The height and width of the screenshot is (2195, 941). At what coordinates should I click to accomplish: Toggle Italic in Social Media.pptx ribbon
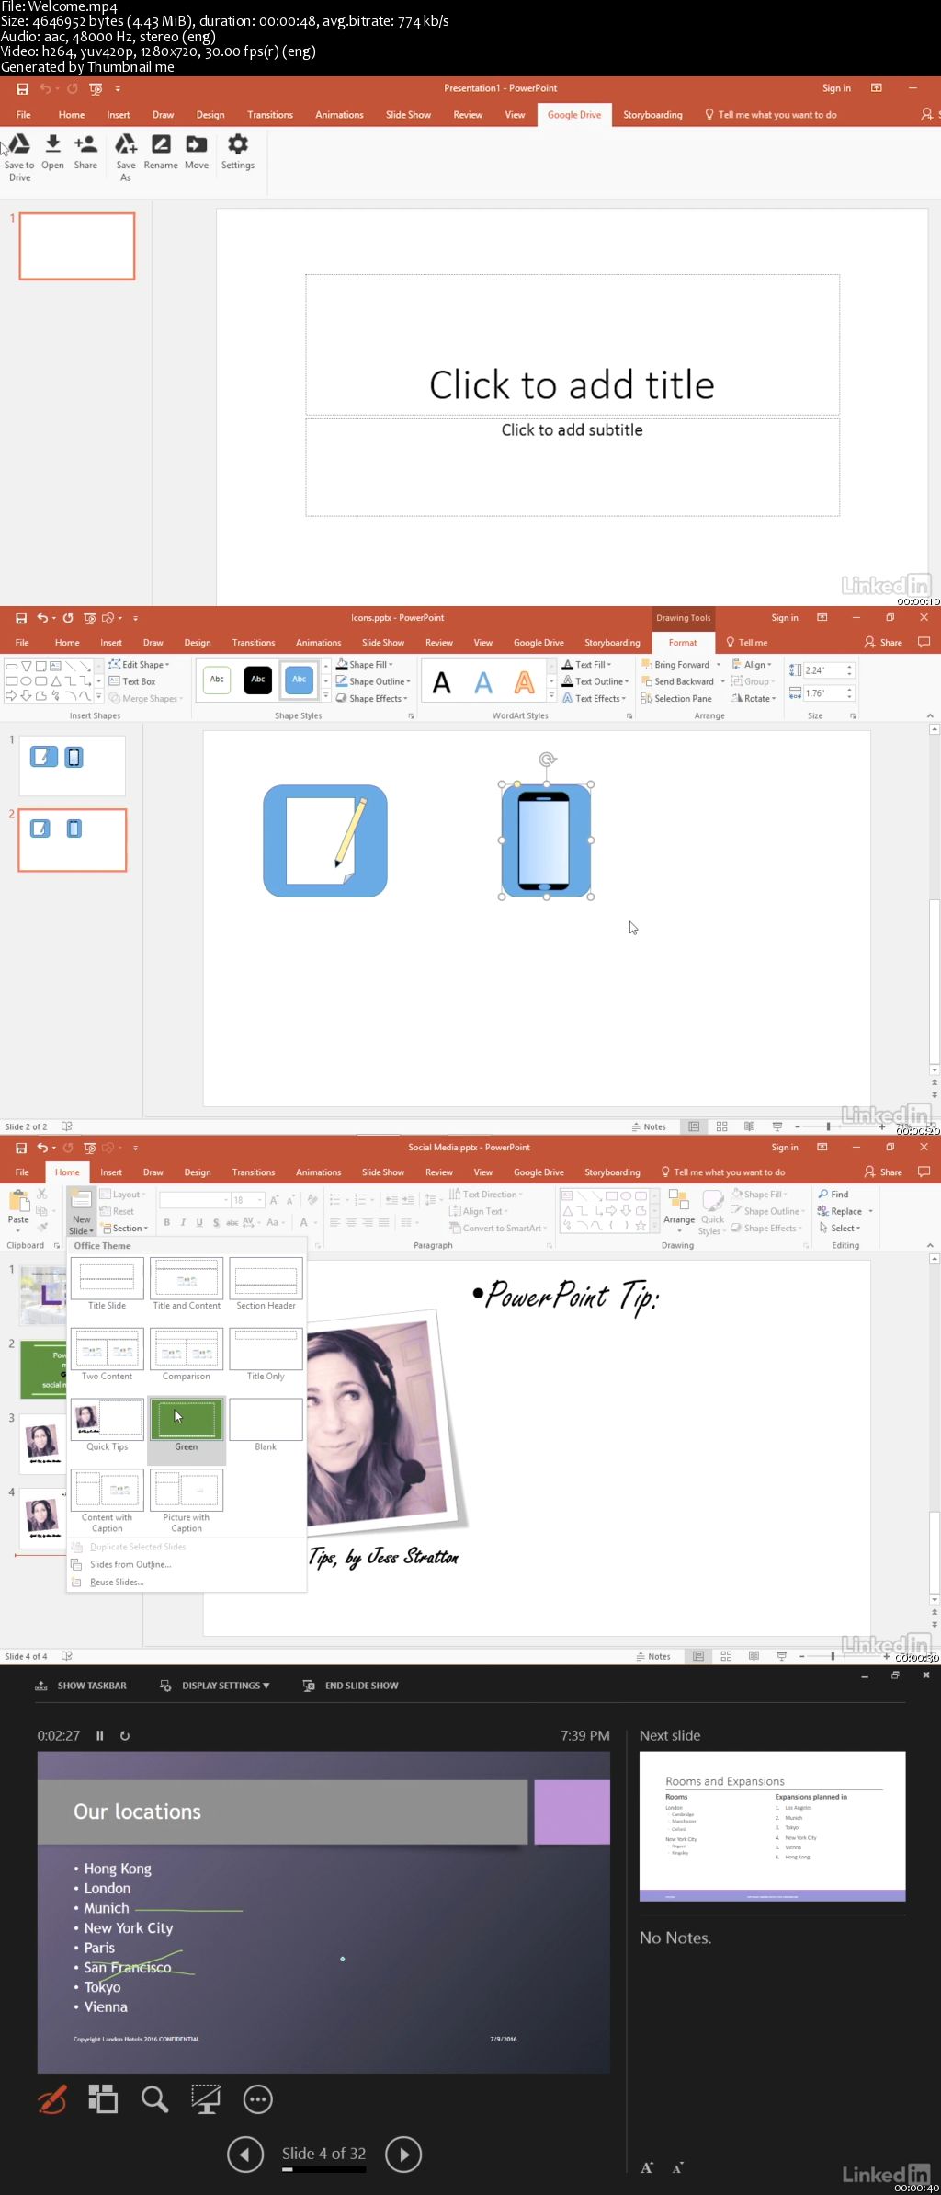coord(183,1222)
